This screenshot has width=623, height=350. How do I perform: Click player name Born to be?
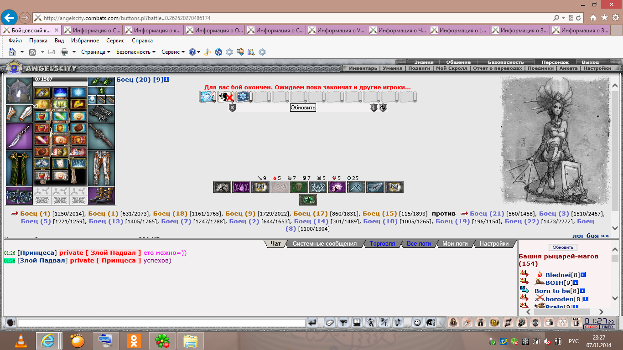point(552,291)
